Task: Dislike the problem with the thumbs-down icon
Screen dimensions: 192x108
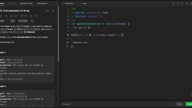Action: [x=22, y=16]
